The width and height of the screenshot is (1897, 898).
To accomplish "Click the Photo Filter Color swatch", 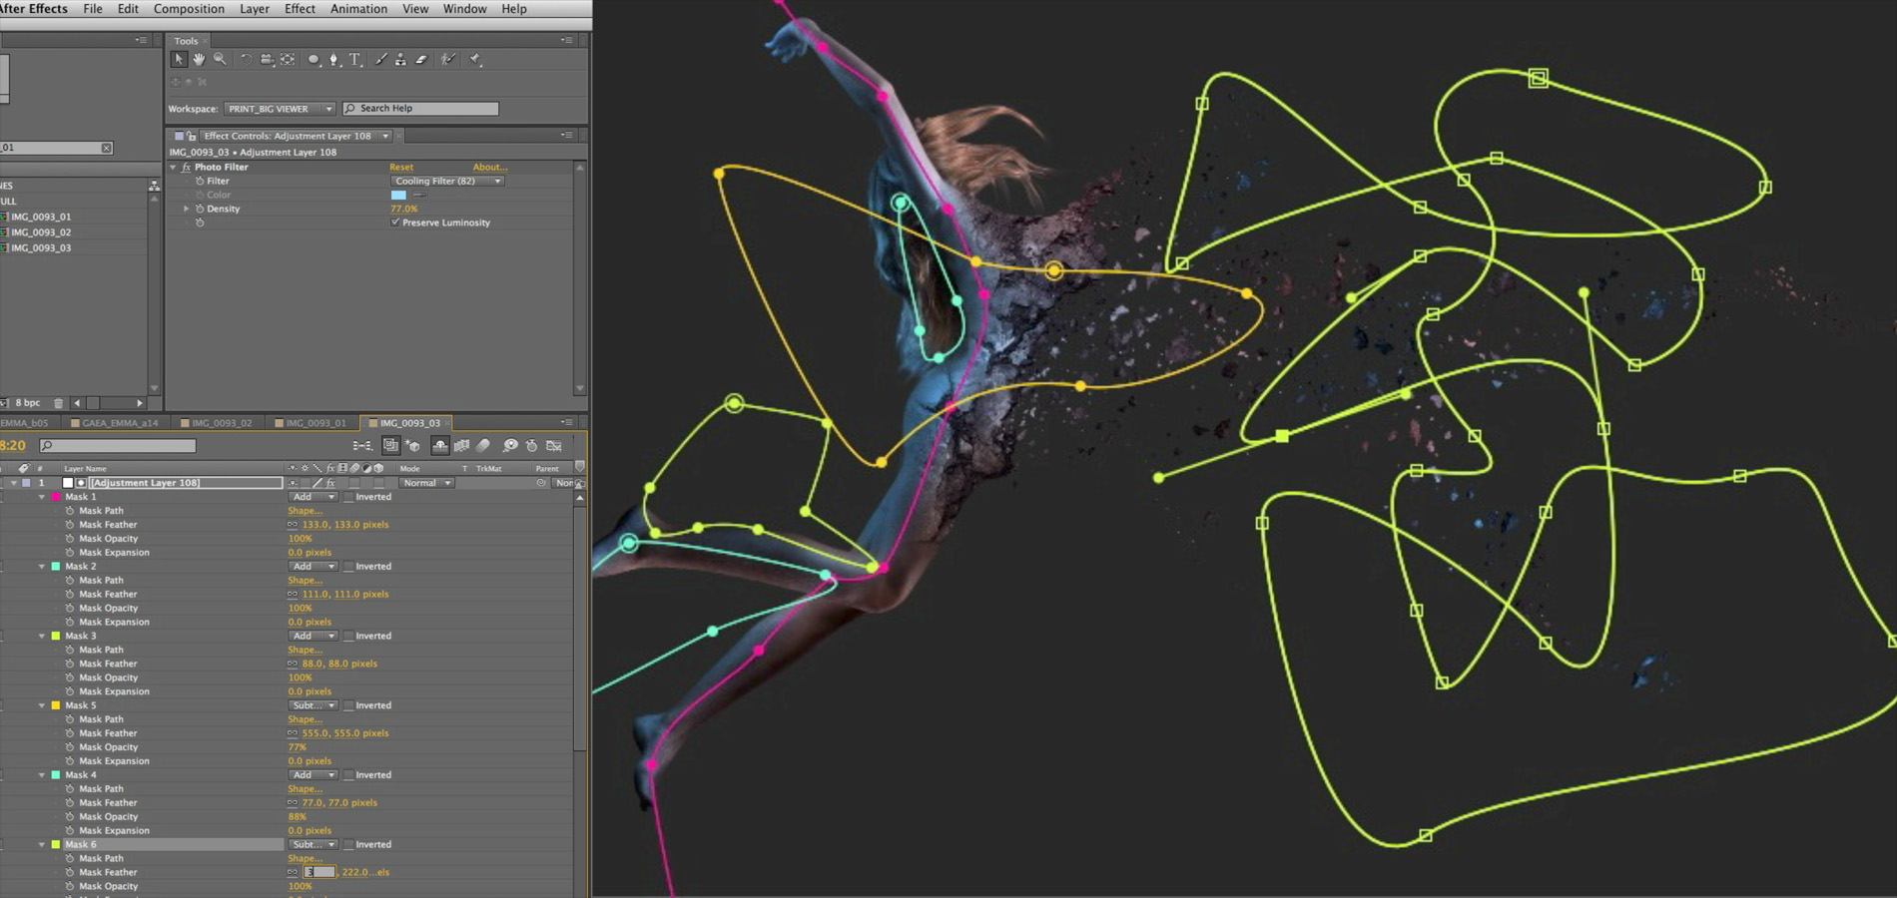I will [x=398, y=196].
